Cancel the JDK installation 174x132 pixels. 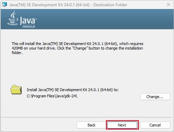155,125
